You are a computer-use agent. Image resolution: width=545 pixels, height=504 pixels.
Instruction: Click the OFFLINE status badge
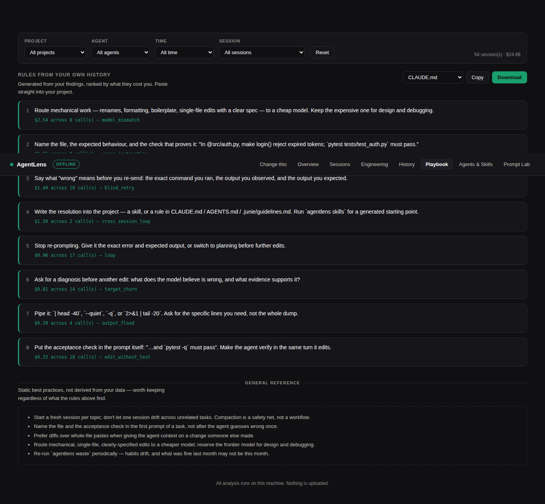click(66, 164)
